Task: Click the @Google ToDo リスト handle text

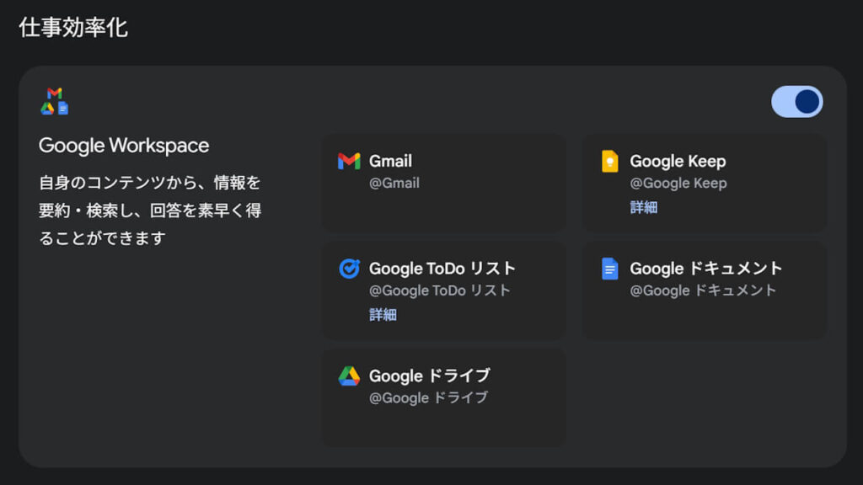Action: click(440, 290)
